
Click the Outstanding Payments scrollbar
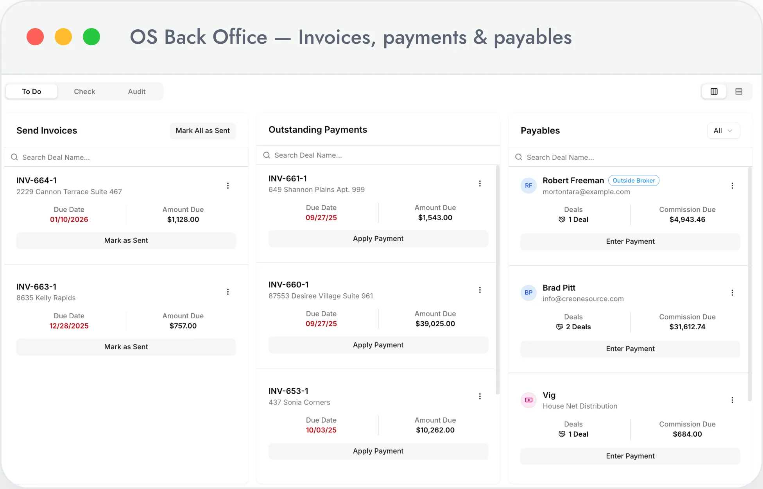[x=498, y=280]
